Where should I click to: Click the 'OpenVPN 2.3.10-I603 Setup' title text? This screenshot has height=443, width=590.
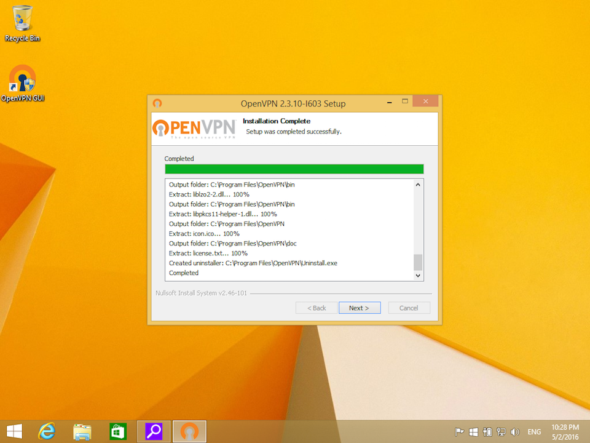point(293,103)
